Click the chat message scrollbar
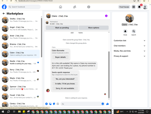The width and height of the screenshot is (151, 114). click(x=109, y=75)
